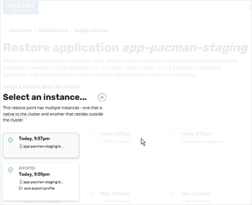Click Manual Protect label under Today, 9:07pm
The height and width of the screenshot is (205, 252).
pyautogui.click(x=117, y=141)
